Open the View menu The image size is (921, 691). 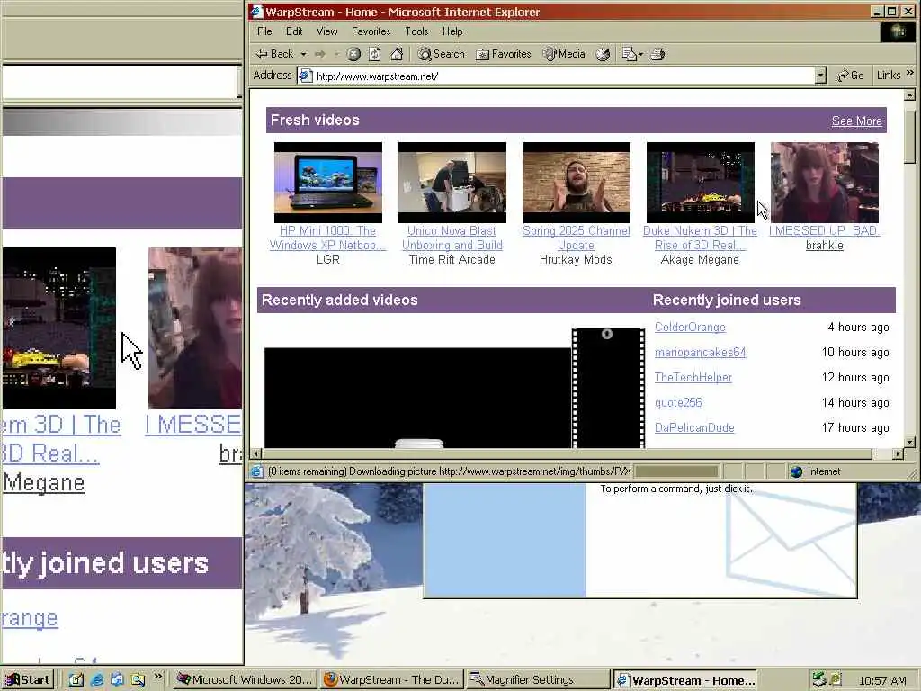point(326,31)
